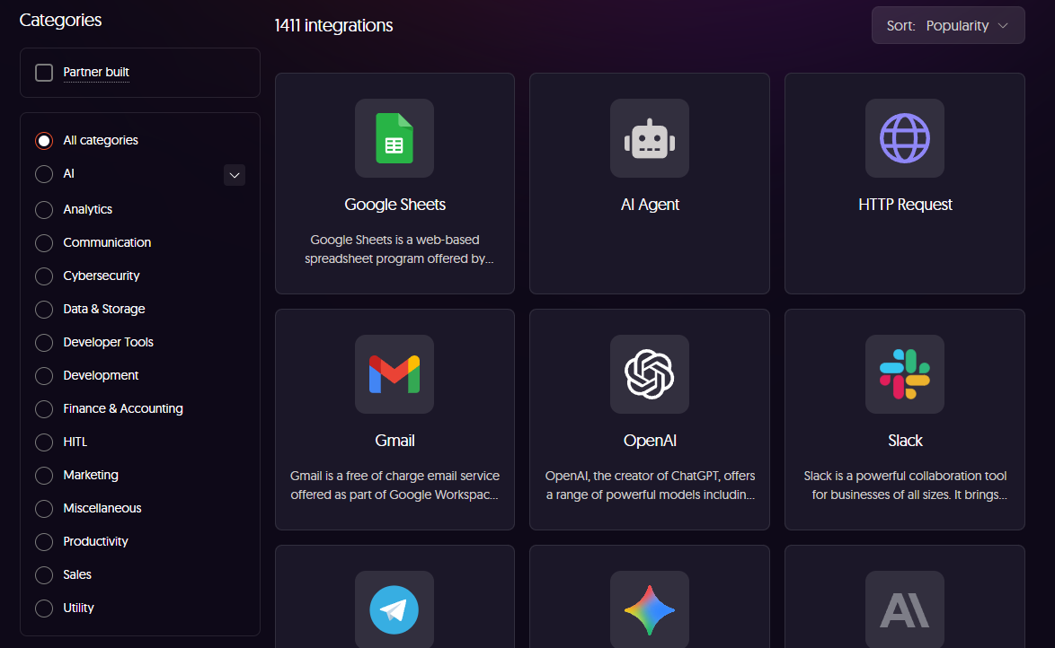The image size is (1055, 648).
Task: Click the OpenAI description text
Action: 650,486
